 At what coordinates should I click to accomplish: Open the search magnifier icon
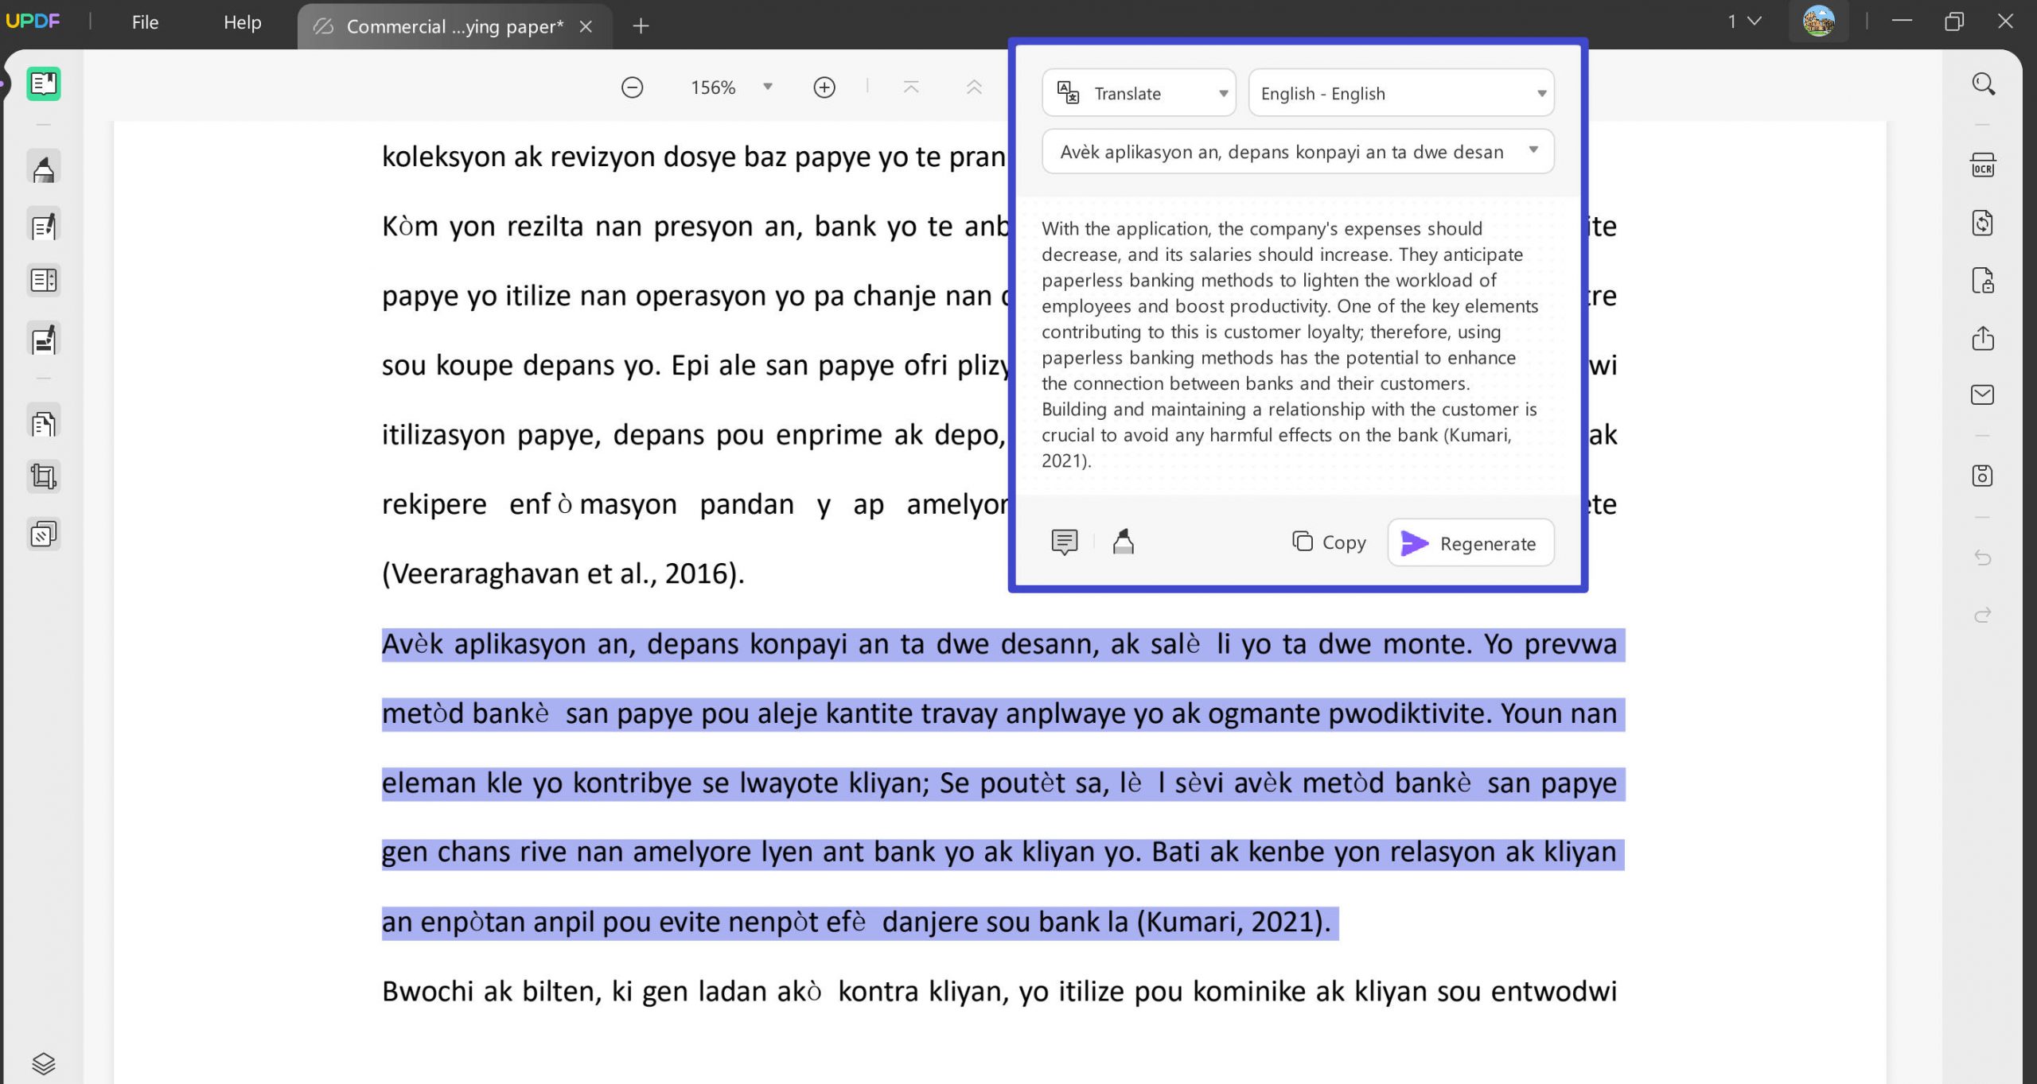[x=1983, y=84]
